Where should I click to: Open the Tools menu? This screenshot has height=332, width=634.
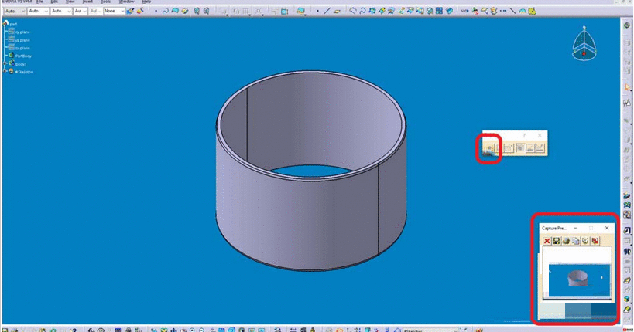(x=106, y=2)
